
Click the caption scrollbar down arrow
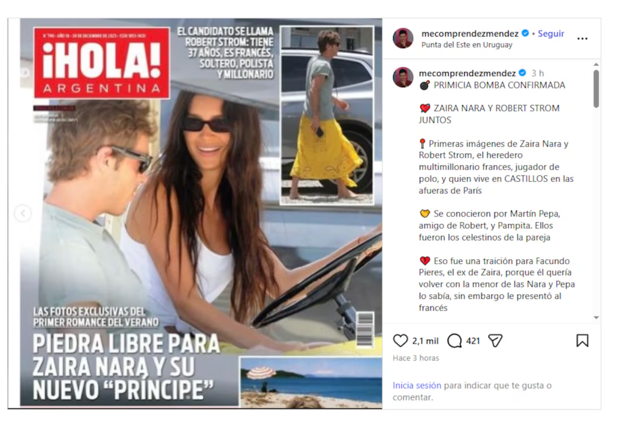(x=596, y=318)
